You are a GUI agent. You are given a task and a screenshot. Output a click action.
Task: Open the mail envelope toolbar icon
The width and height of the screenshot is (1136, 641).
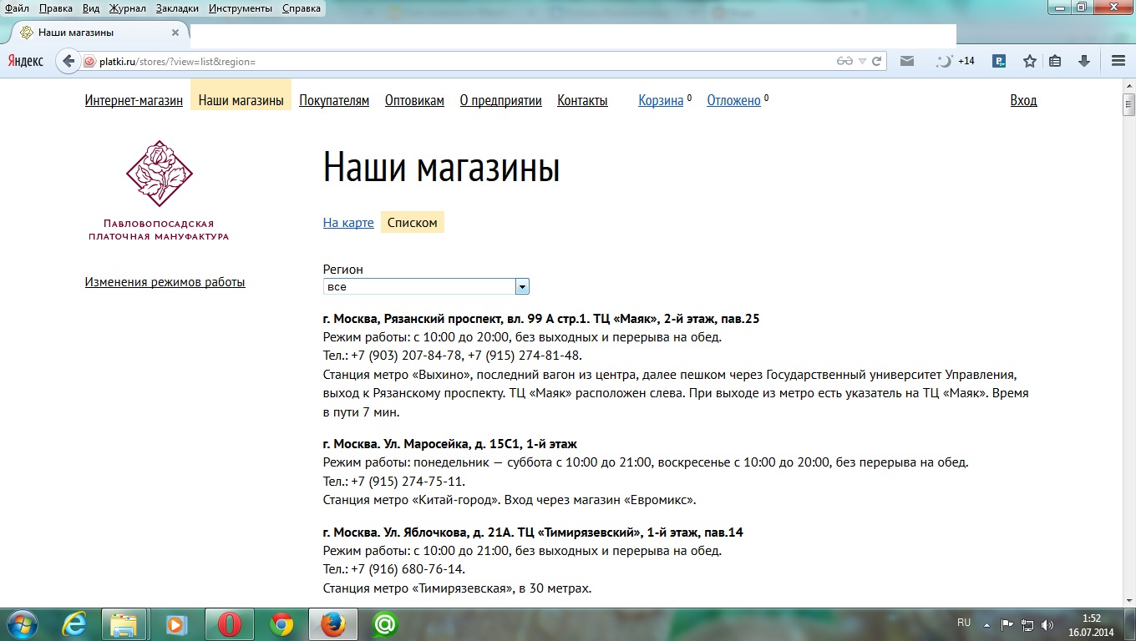tap(906, 61)
